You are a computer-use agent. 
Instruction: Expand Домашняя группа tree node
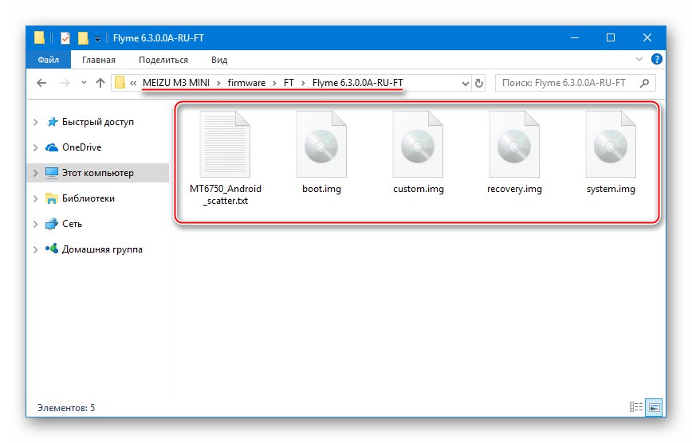point(35,249)
